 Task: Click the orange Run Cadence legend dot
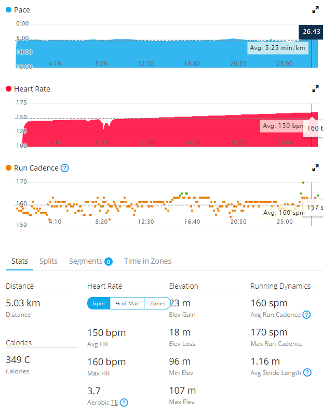pos(9,168)
